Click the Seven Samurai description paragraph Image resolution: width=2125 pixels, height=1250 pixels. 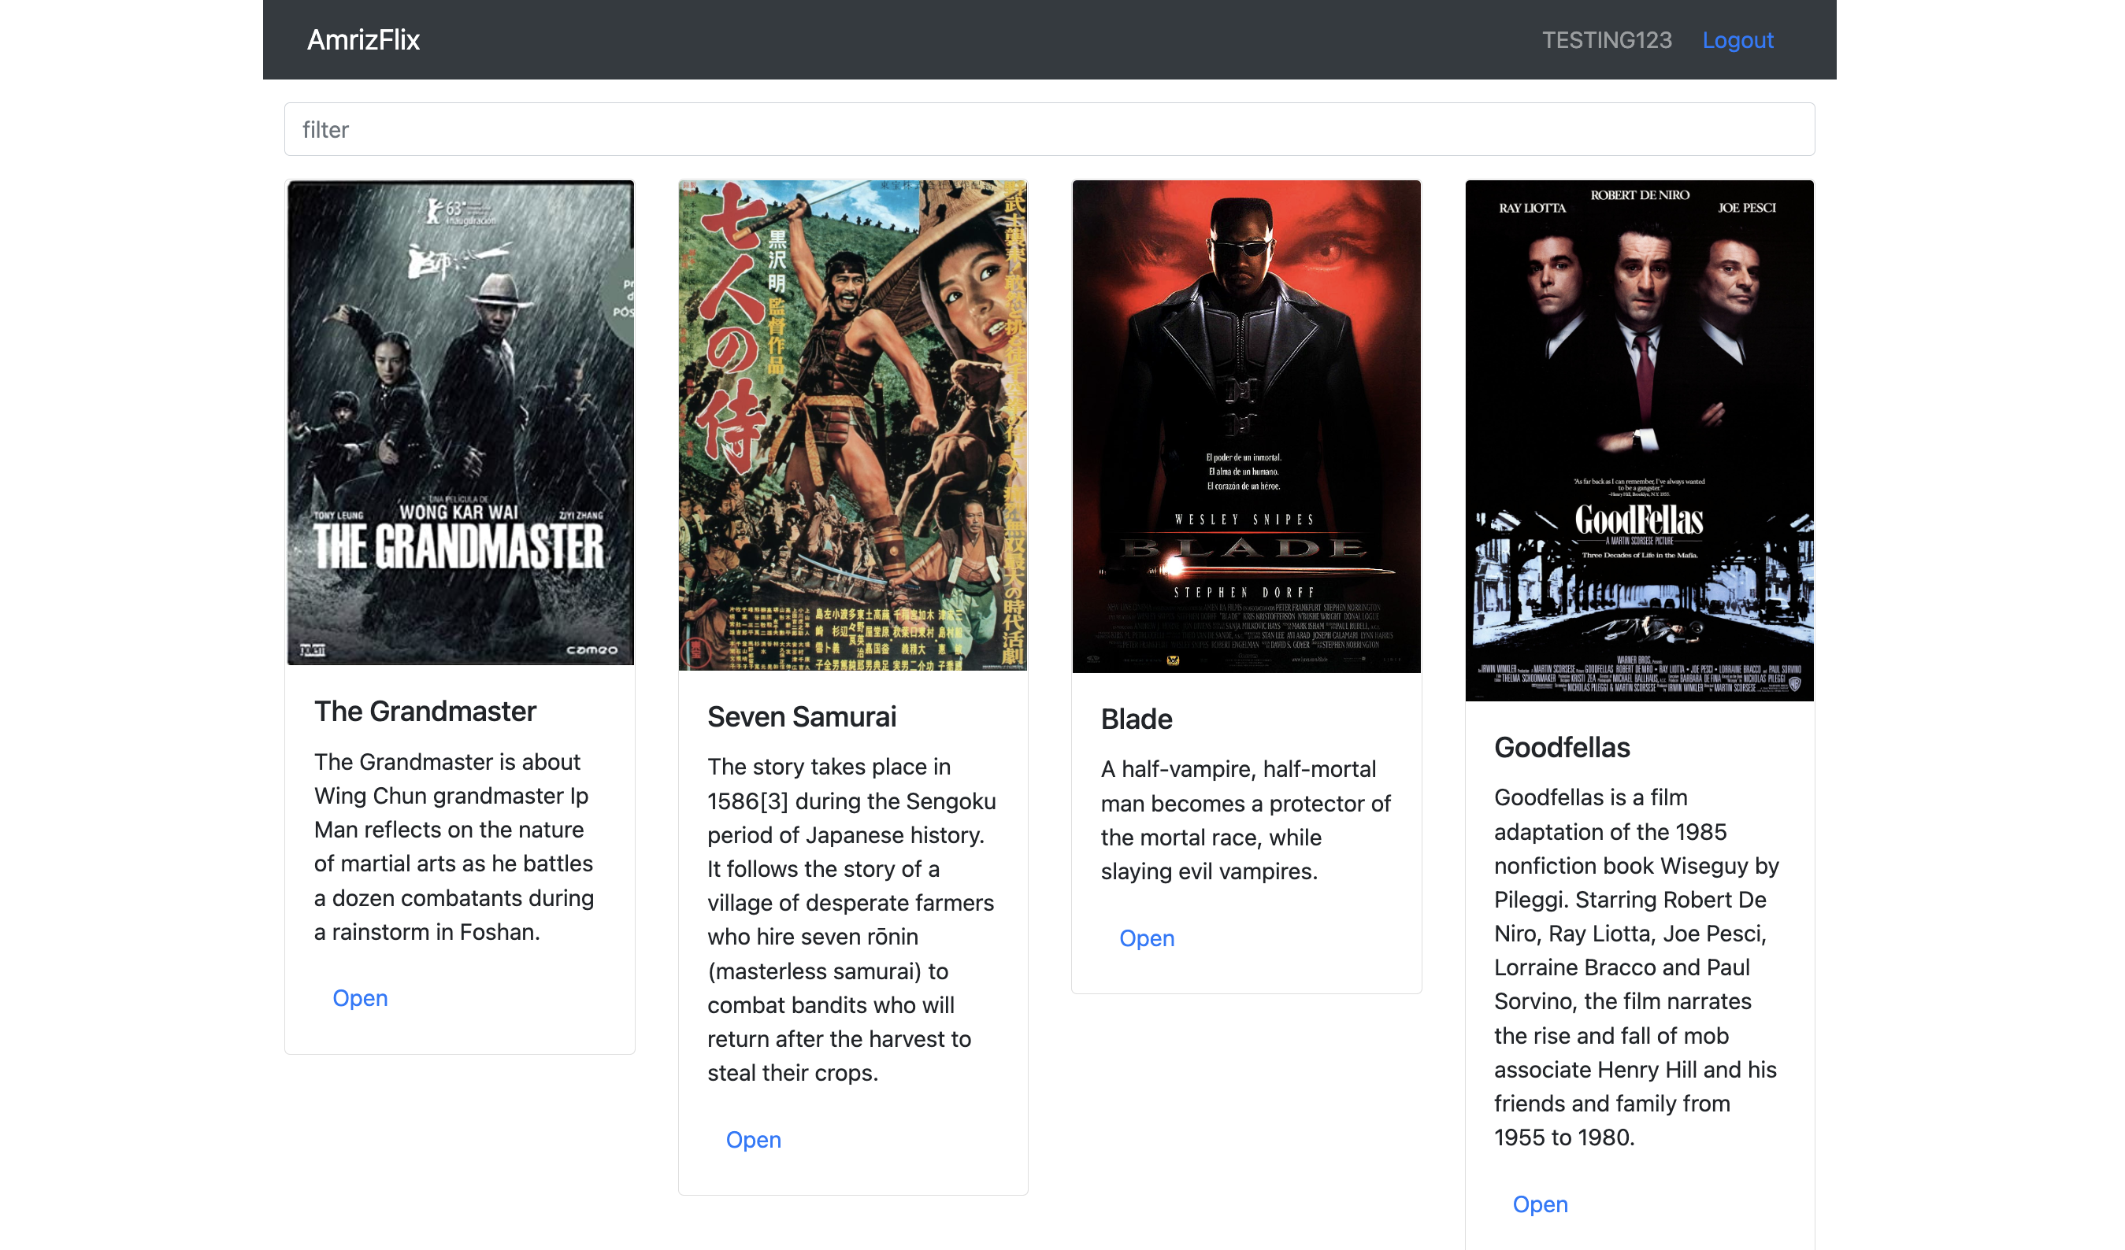coord(851,919)
